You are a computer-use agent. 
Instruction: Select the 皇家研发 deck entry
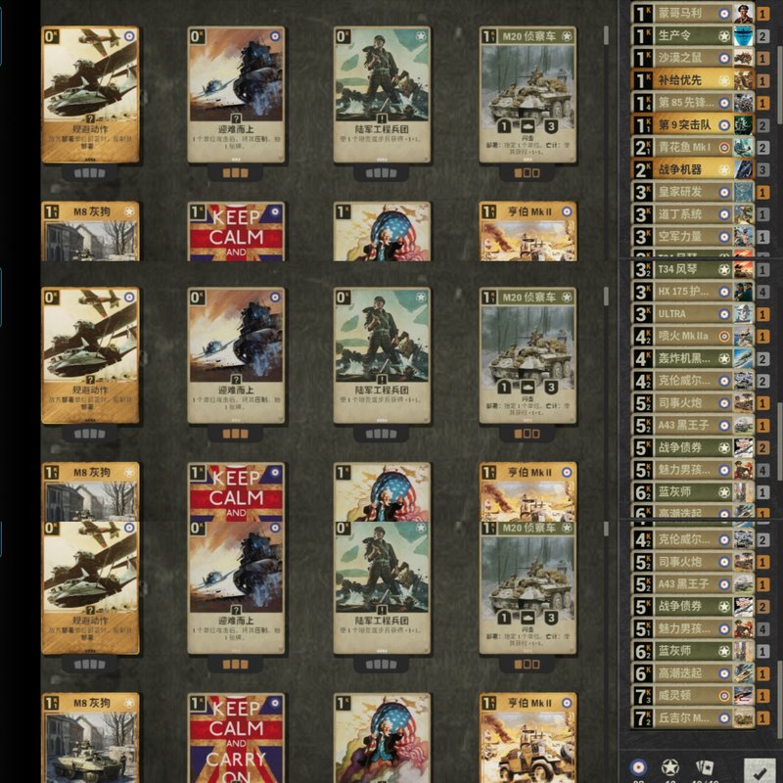coord(693,192)
